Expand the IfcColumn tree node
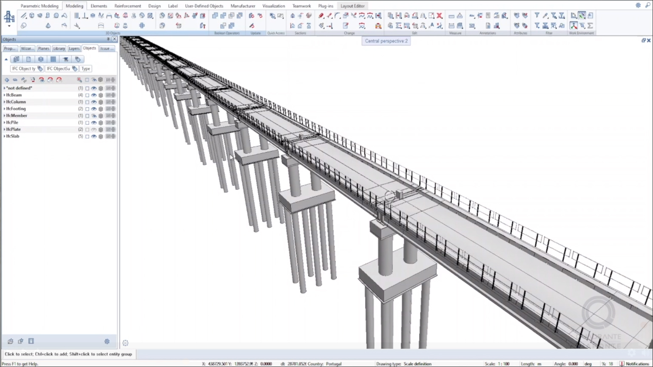The height and width of the screenshot is (367, 653). click(x=4, y=102)
